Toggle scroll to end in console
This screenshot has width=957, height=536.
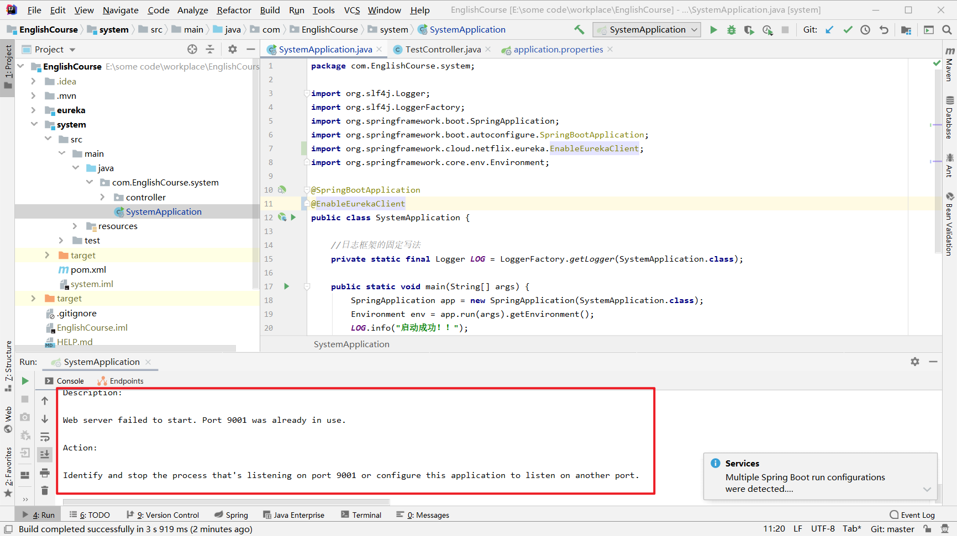pos(45,454)
